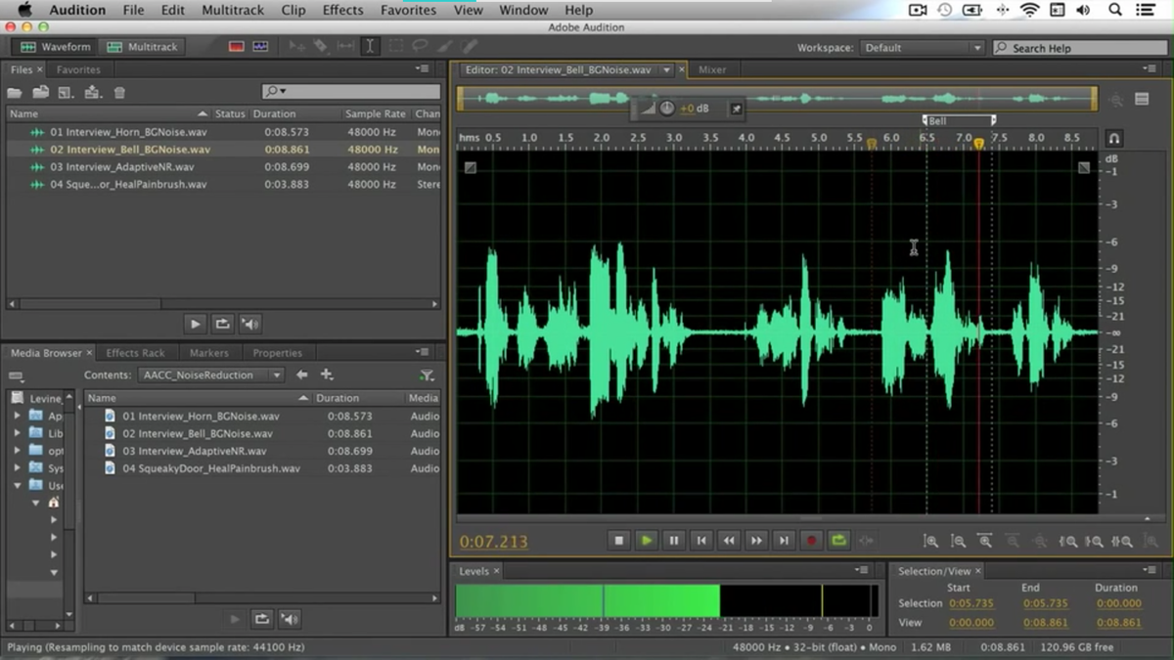This screenshot has height=660, width=1174.
Task: Select the Time Selection tool
Action: point(369,46)
